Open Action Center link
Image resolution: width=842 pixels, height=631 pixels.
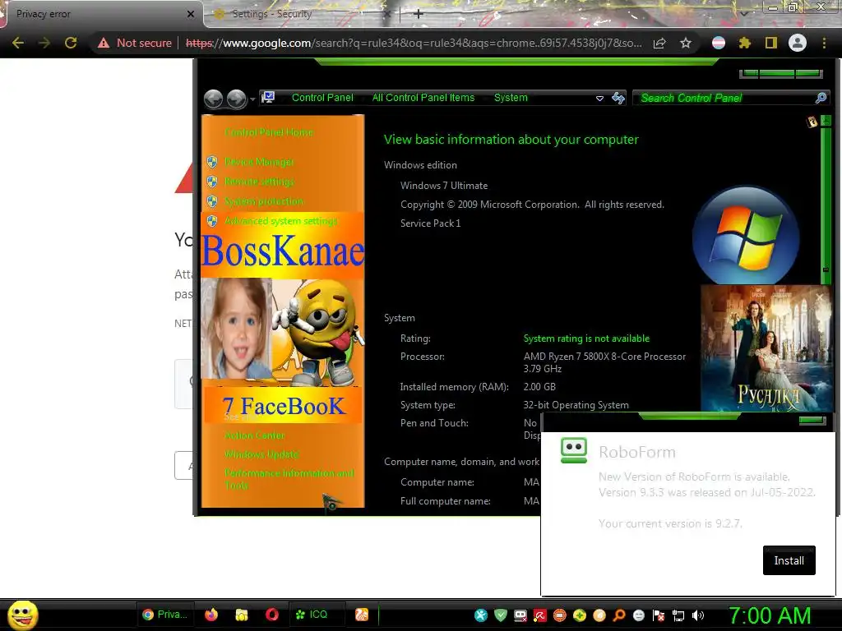pos(255,435)
